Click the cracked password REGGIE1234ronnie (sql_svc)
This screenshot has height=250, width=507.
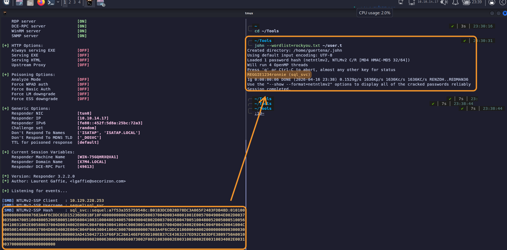point(279,75)
